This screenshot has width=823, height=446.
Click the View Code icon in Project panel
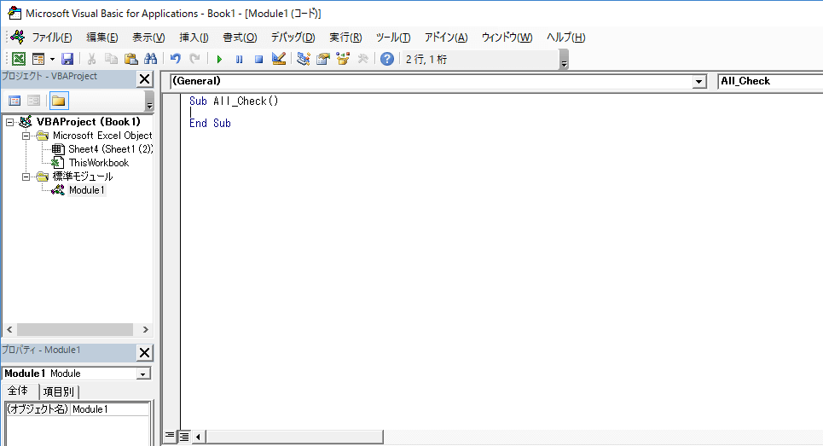pos(14,101)
